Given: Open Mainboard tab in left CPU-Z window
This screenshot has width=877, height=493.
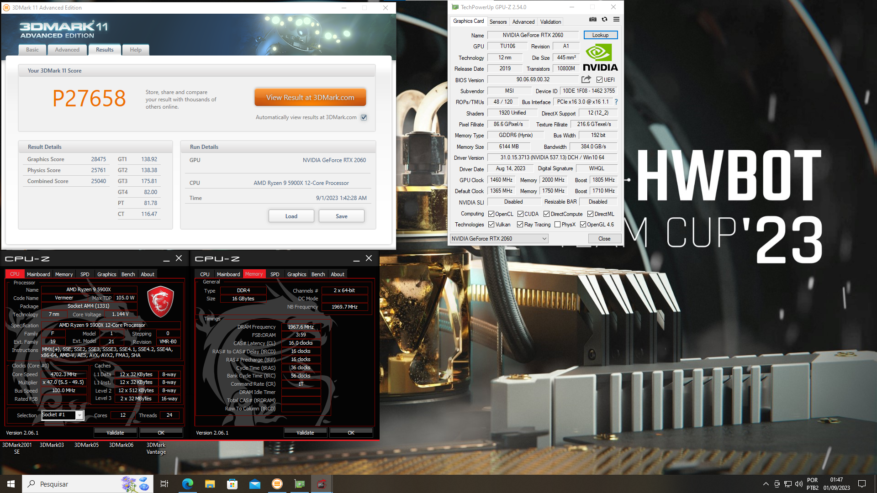Looking at the screenshot, I should 38,274.
